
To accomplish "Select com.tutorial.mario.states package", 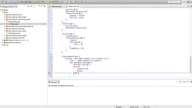I will tap(17, 36).
